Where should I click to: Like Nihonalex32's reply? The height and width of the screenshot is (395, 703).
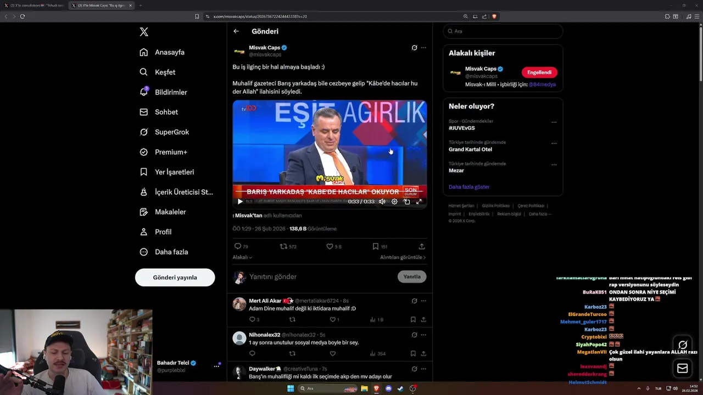pyautogui.click(x=332, y=353)
